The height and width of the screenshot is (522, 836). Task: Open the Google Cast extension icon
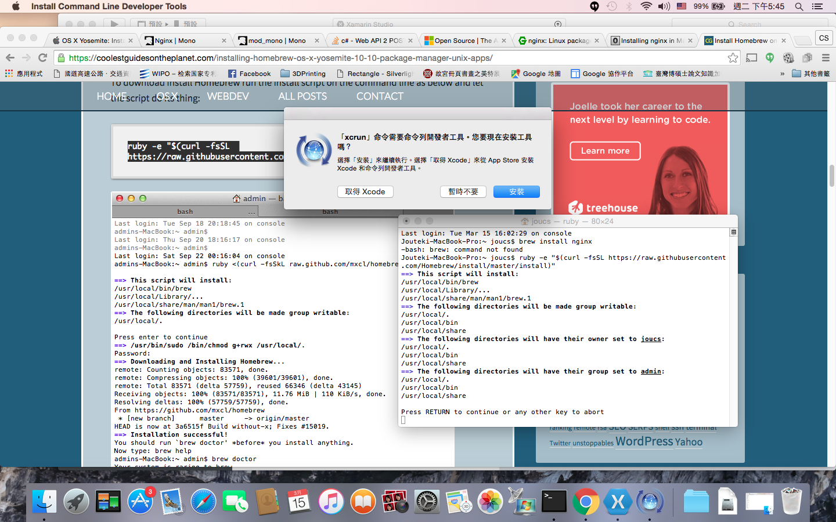[752, 57]
